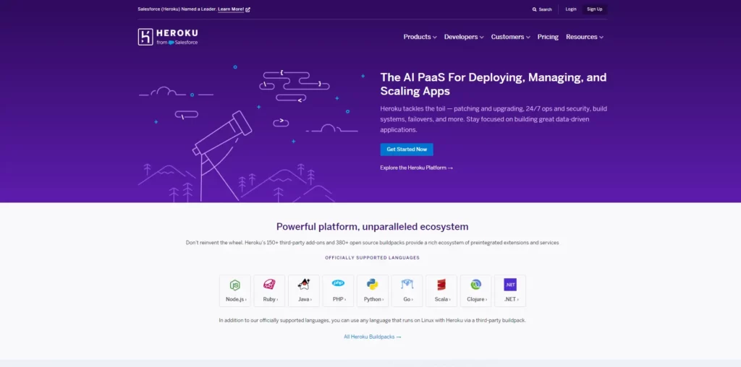Open the Learn More! link
Image resolution: width=741 pixels, height=367 pixels.
click(x=231, y=9)
